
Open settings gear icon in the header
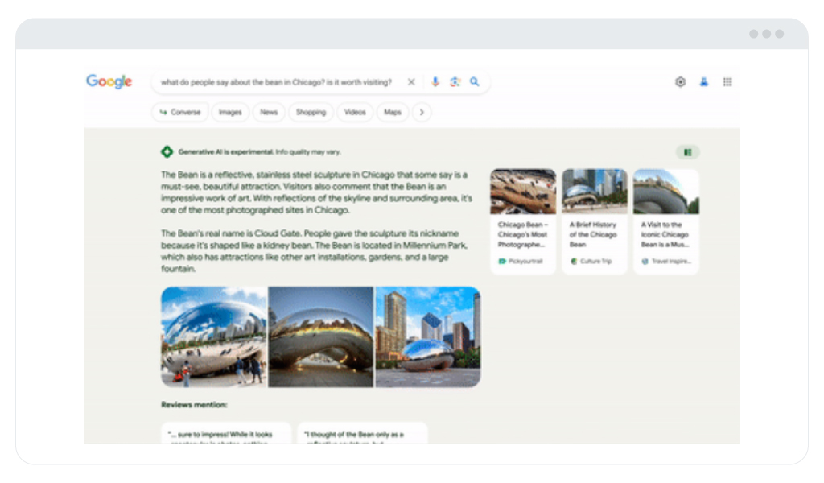point(680,82)
